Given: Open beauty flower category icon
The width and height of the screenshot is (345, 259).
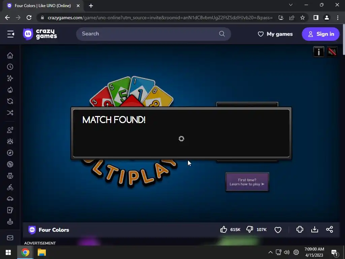Looking at the screenshot, I should click(x=10, y=176).
